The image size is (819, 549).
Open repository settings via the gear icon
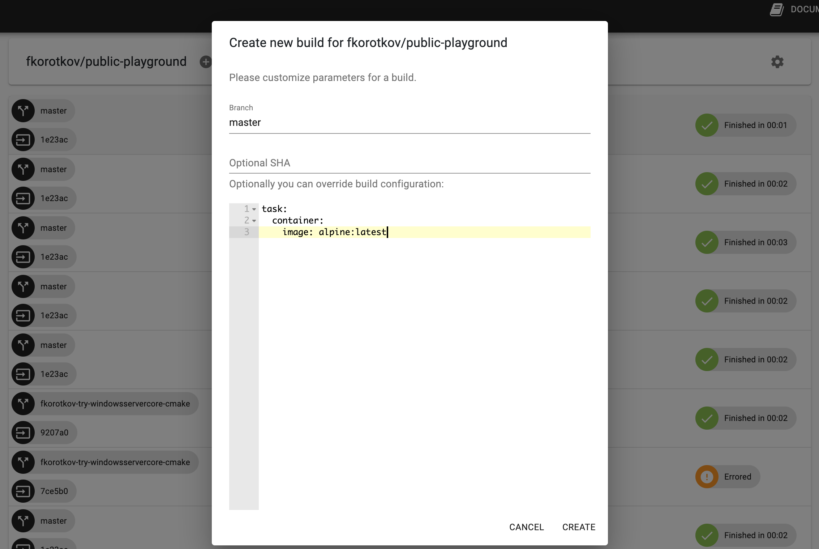(x=777, y=61)
